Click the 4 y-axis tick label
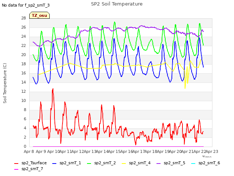This screenshot has height=176, width=234. [x=25, y=128]
